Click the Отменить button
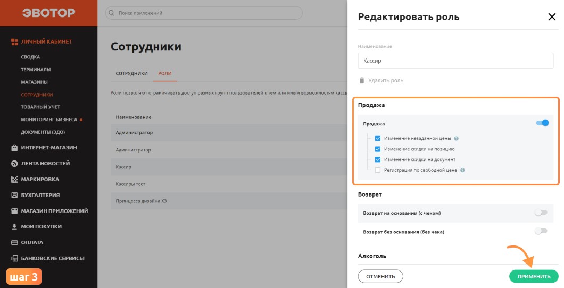 (380, 276)
